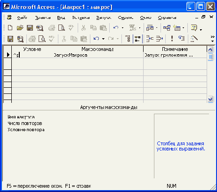Click the Примечание column header
This screenshot has height=192, width=217.
coord(175,49)
